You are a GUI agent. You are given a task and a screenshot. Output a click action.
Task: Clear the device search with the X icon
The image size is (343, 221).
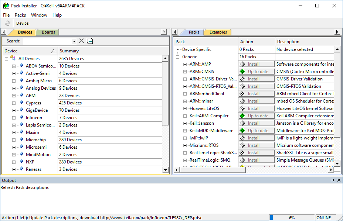click(81, 41)
